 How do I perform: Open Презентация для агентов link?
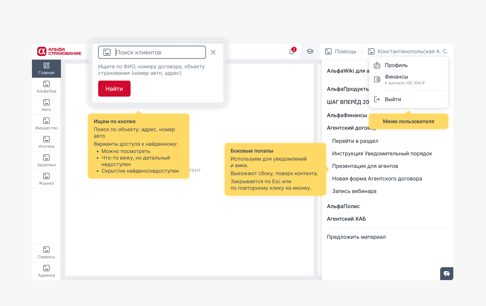click(x=365, y=166)
